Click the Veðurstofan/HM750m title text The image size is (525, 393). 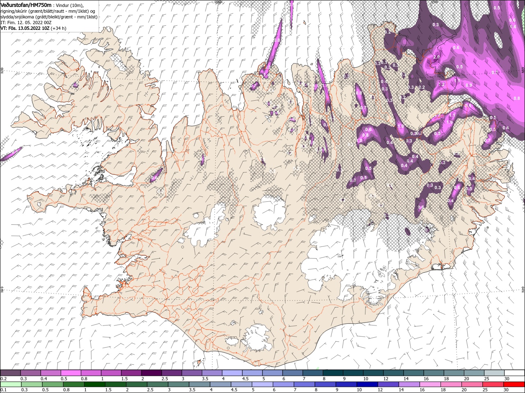coord(26,5)
